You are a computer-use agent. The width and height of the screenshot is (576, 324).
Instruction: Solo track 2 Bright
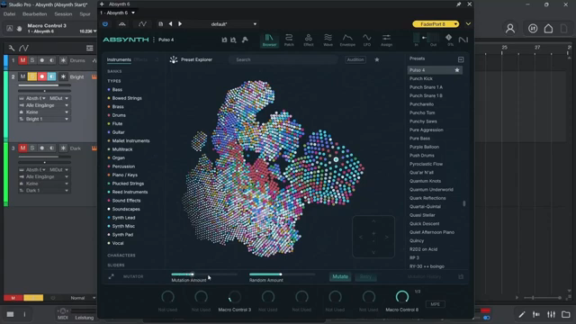32,76
